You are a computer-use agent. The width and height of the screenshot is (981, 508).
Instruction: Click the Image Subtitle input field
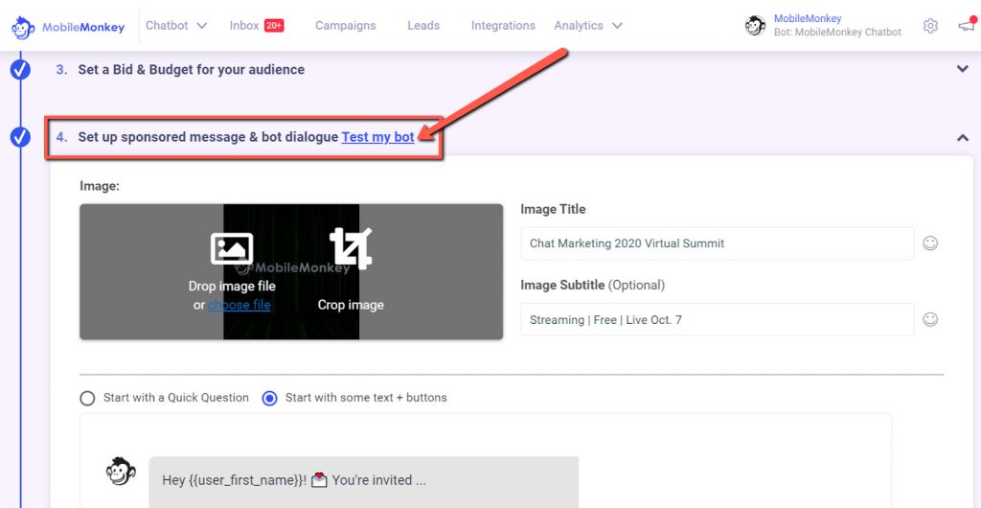tap(717, 320)
